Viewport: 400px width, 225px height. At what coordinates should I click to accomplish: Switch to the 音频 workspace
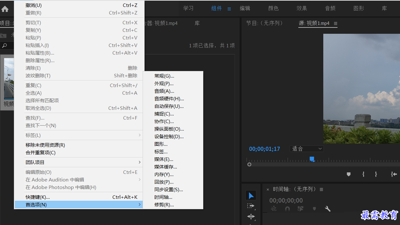(x=330, y=9)
